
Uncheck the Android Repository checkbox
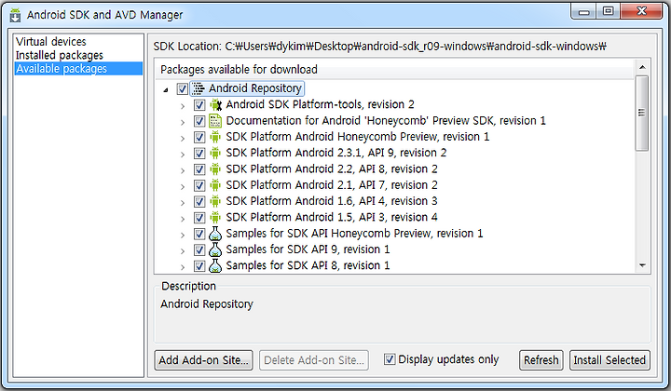pos(183,88)
